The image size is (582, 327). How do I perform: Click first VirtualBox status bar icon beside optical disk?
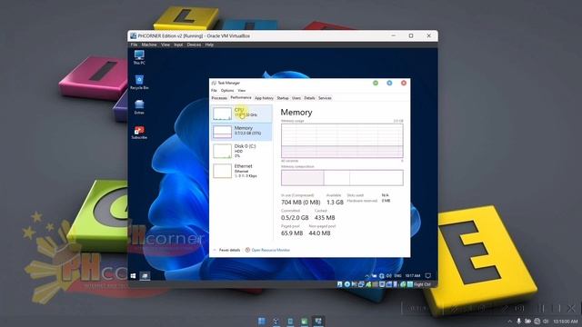click(x=339, y=284)
